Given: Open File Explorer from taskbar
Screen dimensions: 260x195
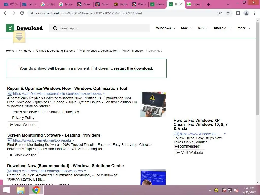Looking at the screenshot, I should pyautogui.click(x=21, y=190).
